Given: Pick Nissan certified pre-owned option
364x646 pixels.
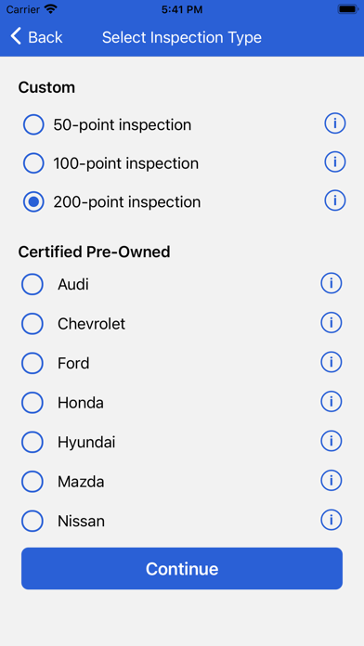Looking at the screenshot, I should 32,521.
